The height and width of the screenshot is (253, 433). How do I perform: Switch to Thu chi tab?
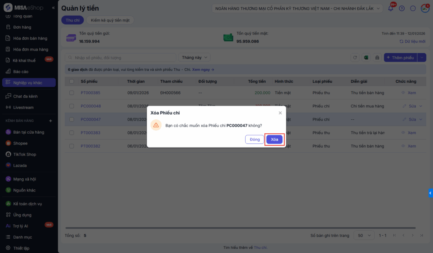(x=73, y=20)
